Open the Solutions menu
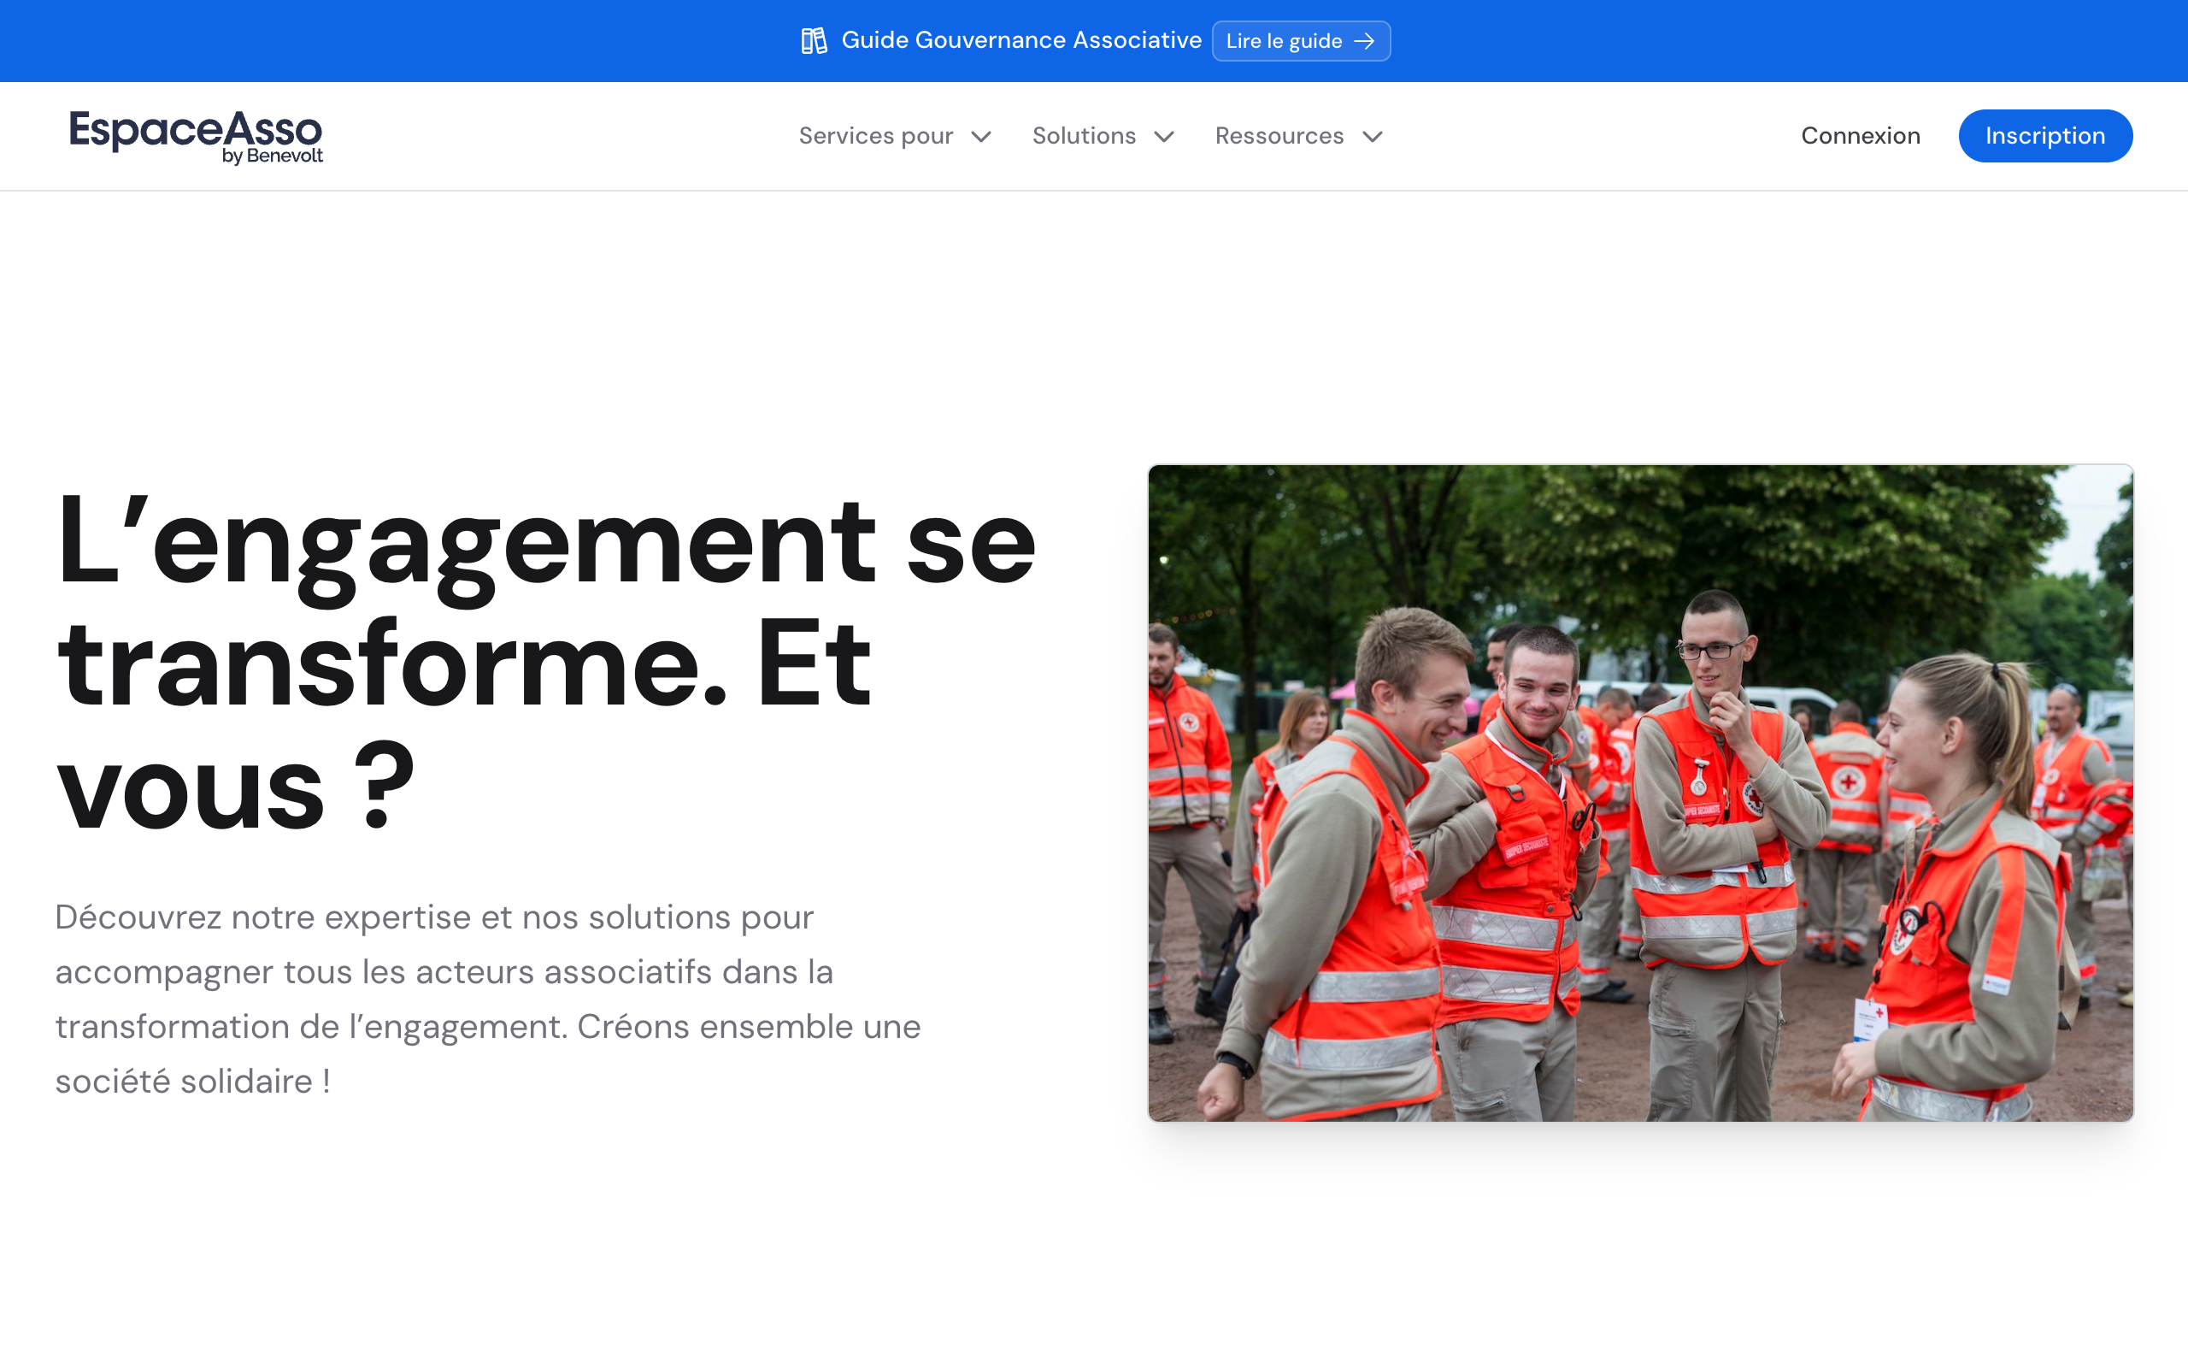The height and width of the screenshot is (1368, 2188). pyautogui.click(x=1083, y=136)
